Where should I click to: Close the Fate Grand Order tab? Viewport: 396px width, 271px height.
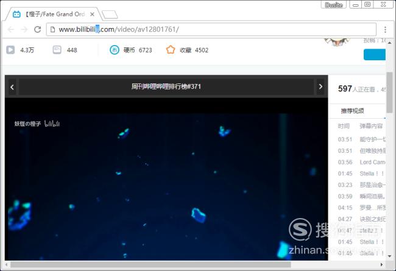92,15
